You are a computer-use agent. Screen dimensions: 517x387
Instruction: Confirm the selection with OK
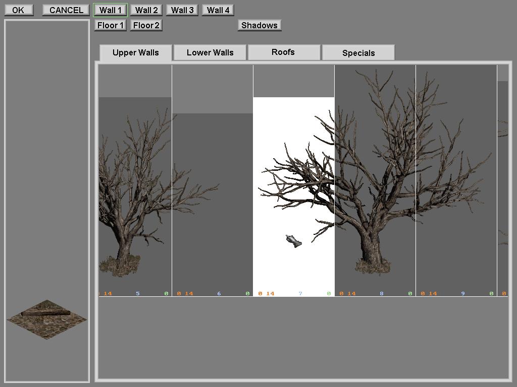coord(18,10)
